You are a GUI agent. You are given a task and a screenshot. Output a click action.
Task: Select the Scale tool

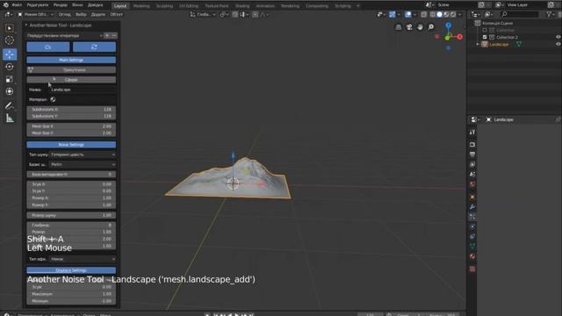pyautogui.click(x=10, y=79)
